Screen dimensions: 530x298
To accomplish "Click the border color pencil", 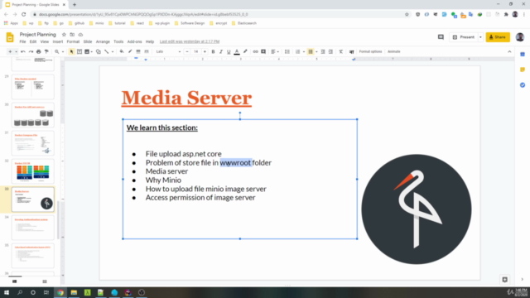I will pos(130,51).
